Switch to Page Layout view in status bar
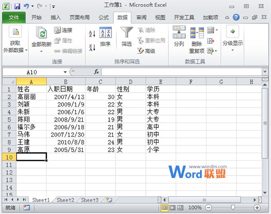Viewport: 271px width, 214px height. coord(173,208)
